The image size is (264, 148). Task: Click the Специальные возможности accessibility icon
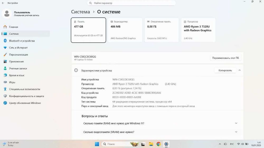click(x=5, y=89)
